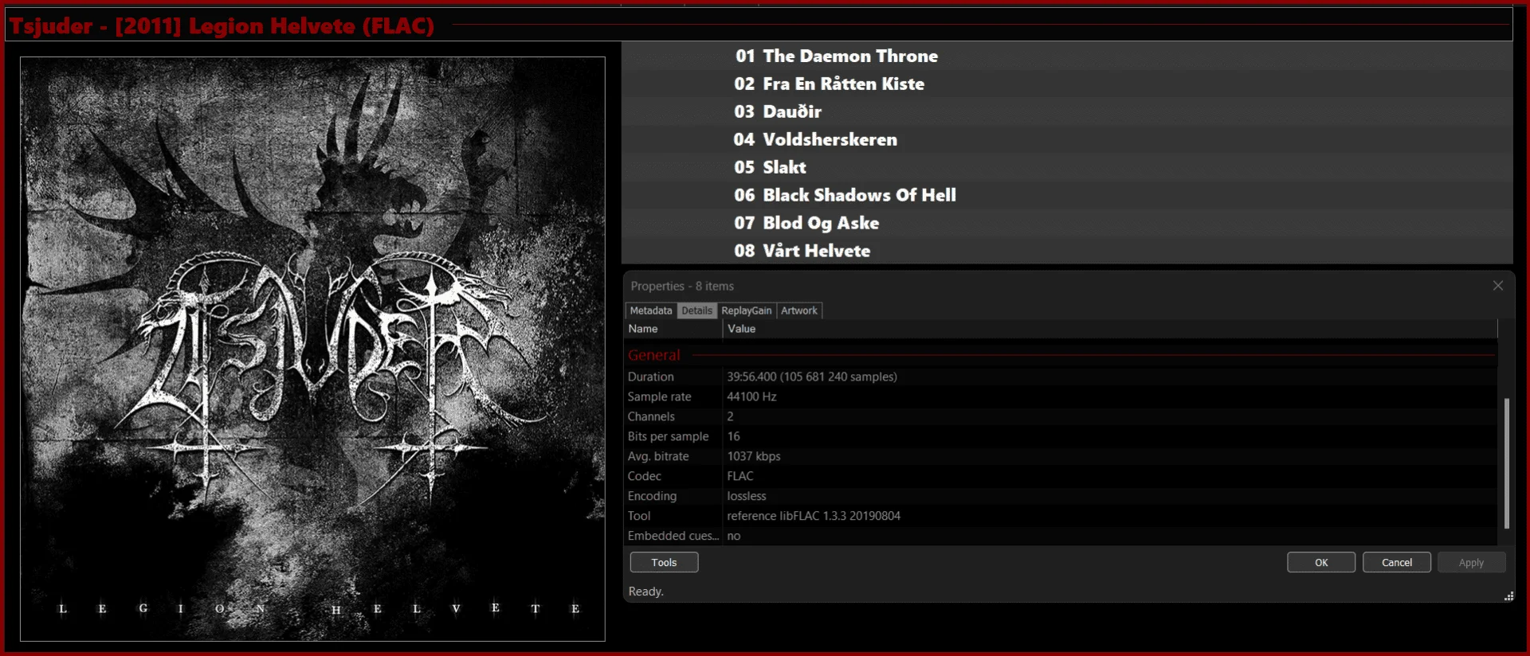
Task: Confirm with the OK button
Action: tap(1321, 562)
